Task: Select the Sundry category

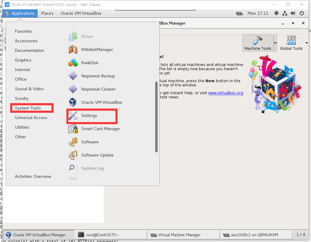Action: pos(22,98)
